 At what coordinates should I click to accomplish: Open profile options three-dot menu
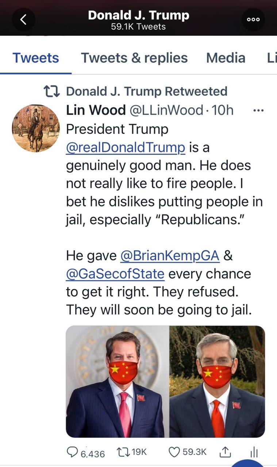pos(253,19)
